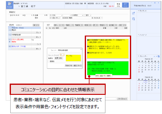
Task: Close the フォント・背景色 selection dialog
Action: click(81, 50)
